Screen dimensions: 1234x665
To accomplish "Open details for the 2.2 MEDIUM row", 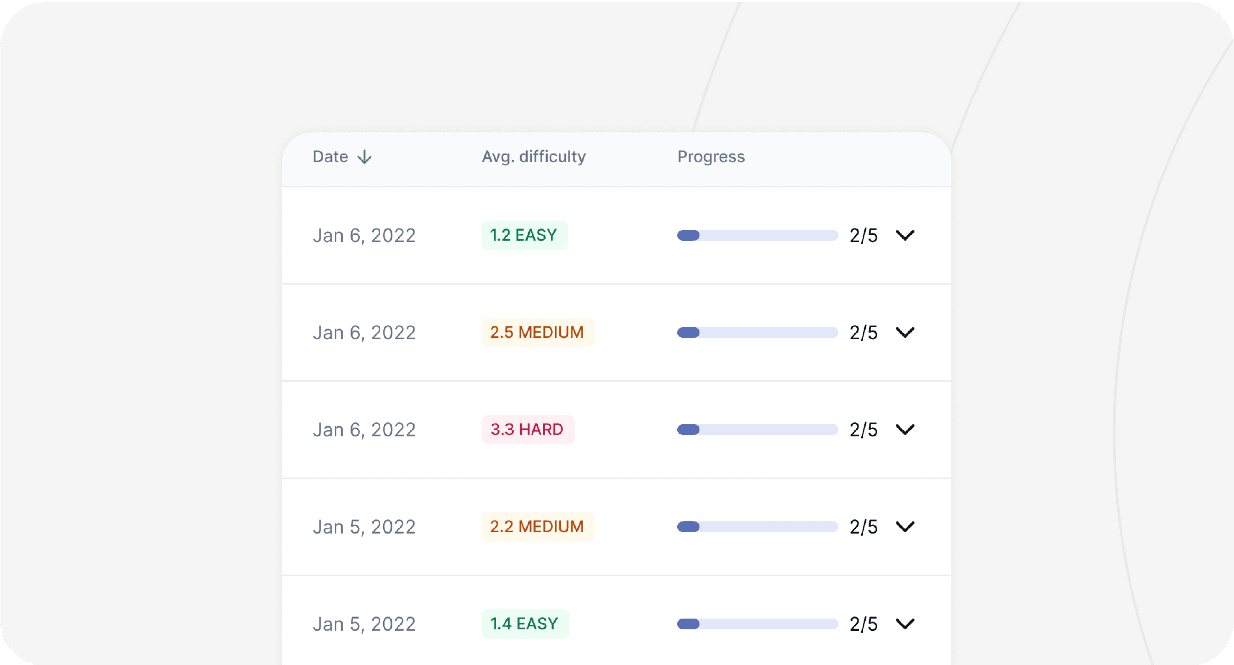I will point(905,527).
